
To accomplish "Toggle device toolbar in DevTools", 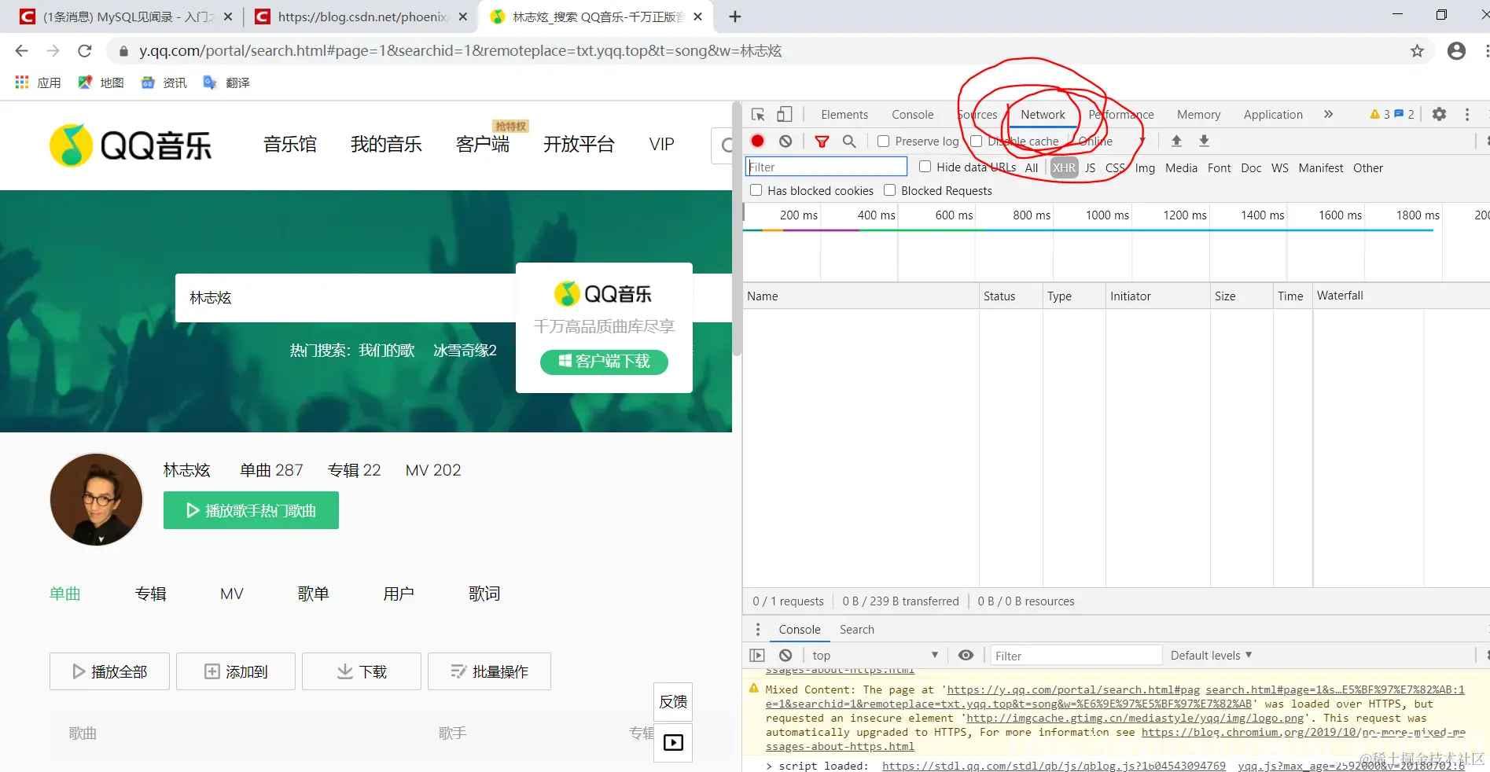I will (x=785, y=114).
